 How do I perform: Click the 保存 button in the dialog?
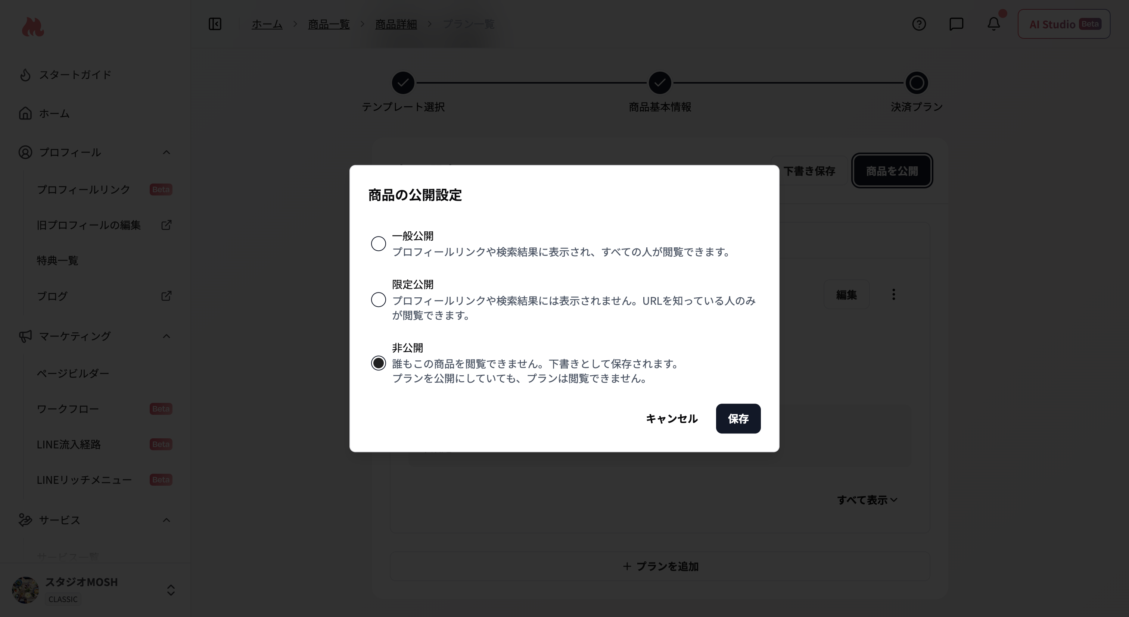point(738,419)
